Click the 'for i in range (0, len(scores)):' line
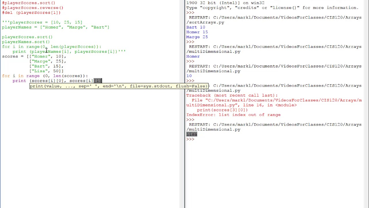Screen dimensions: 369x208 click(45, 76)
